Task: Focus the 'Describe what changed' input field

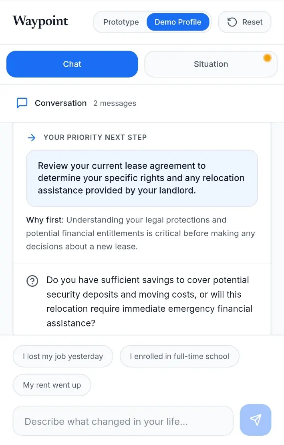Action: pos(123,421)
